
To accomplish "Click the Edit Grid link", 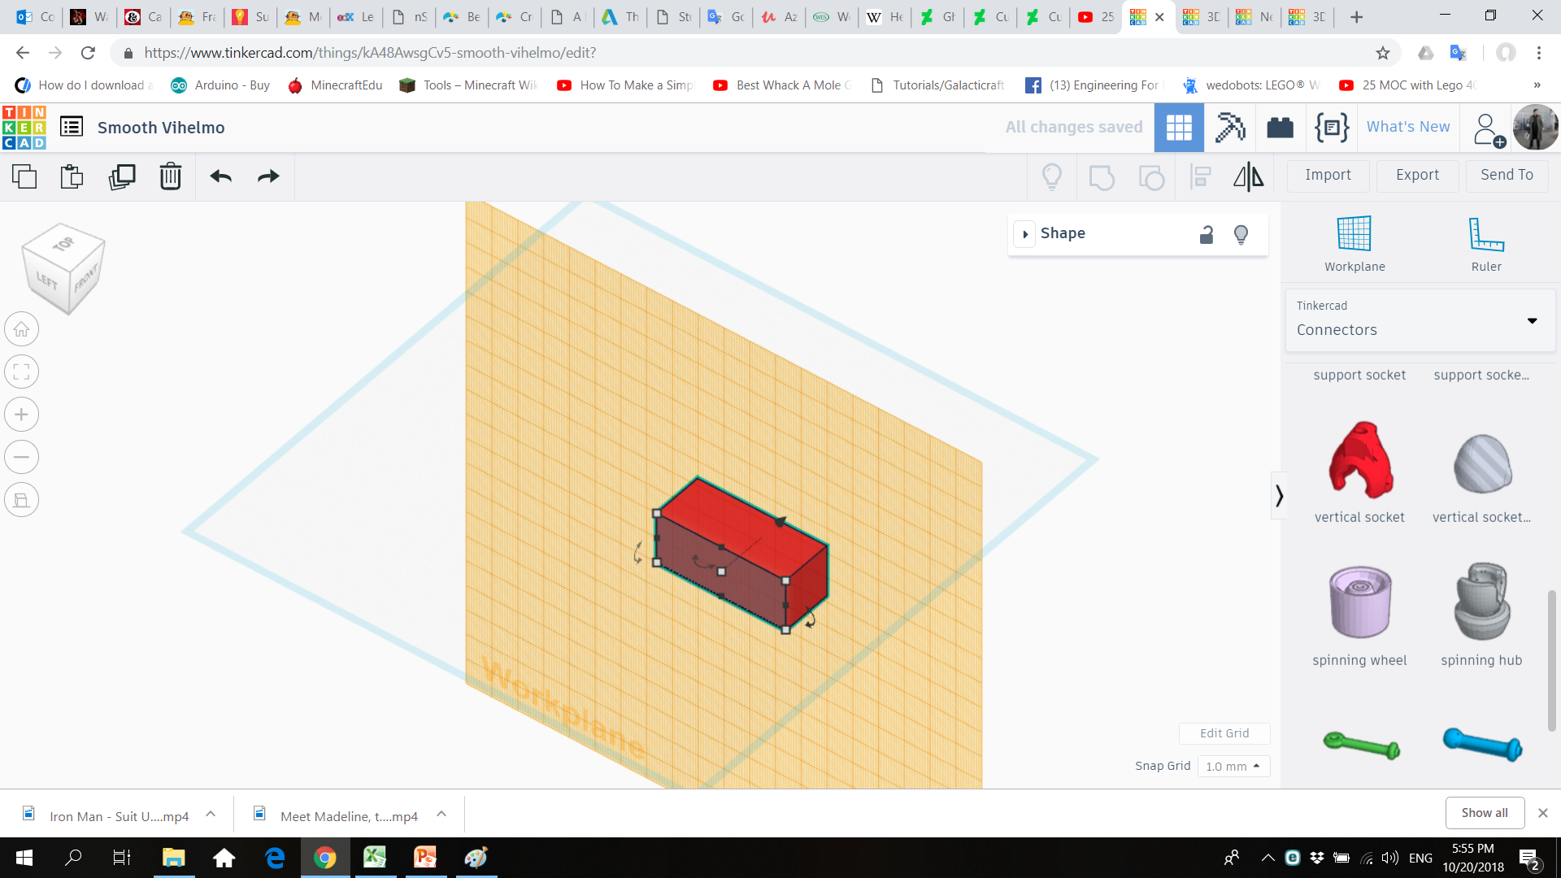I will (x=1224, y=732).
